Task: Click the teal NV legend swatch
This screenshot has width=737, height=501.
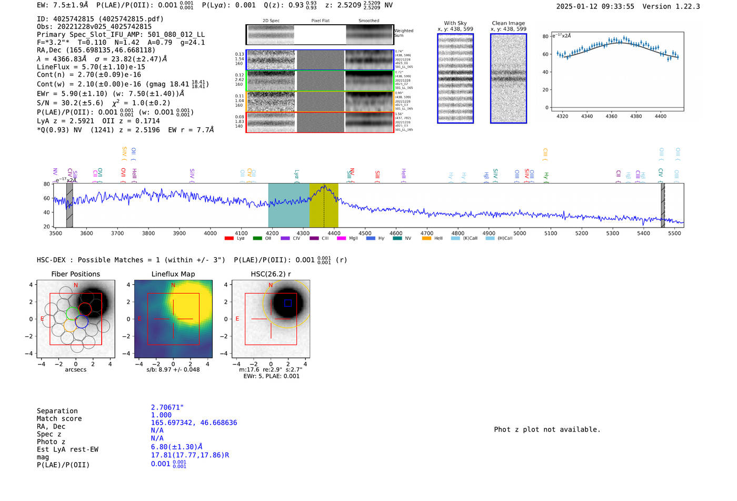Action: tap(397, 238)
